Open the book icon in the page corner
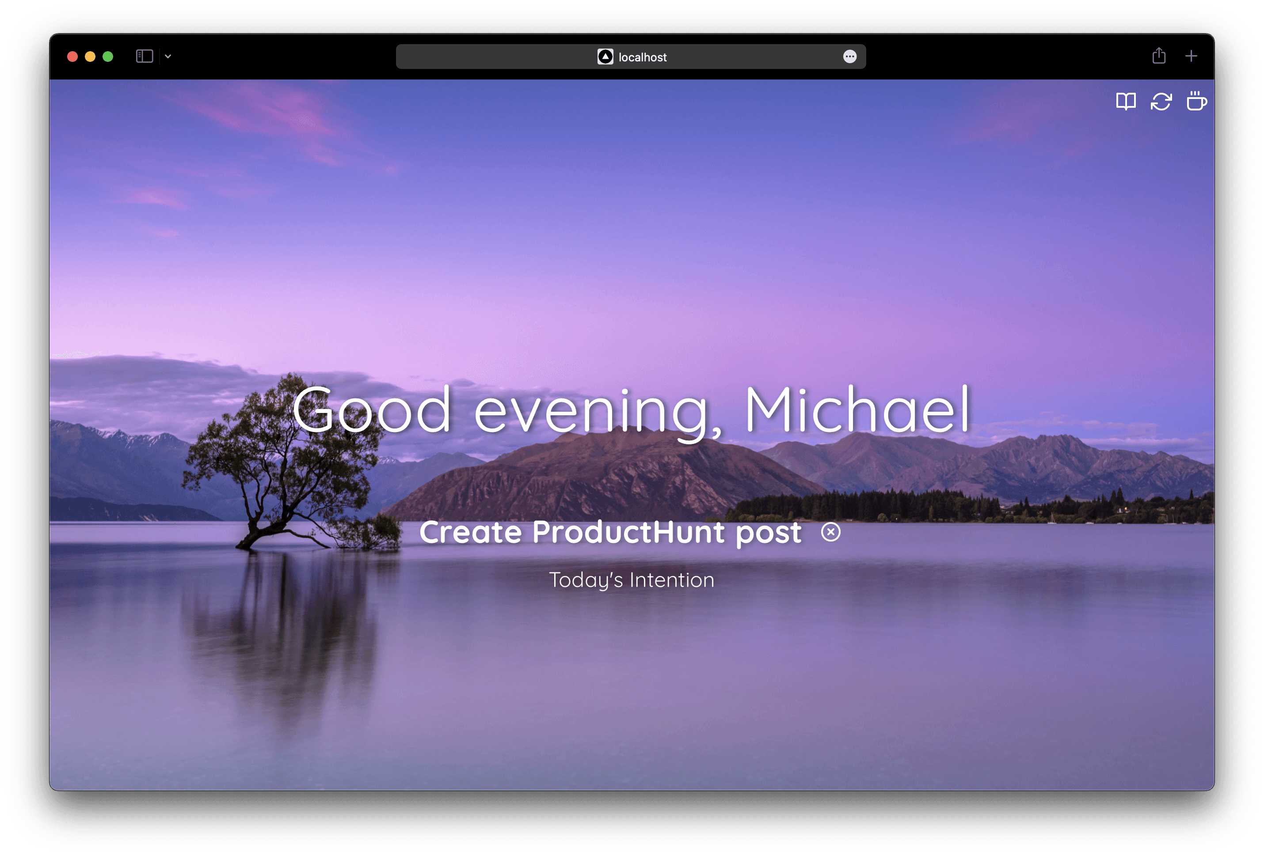The height and width of the screenshot is (856, 1264). [1125, 102]
